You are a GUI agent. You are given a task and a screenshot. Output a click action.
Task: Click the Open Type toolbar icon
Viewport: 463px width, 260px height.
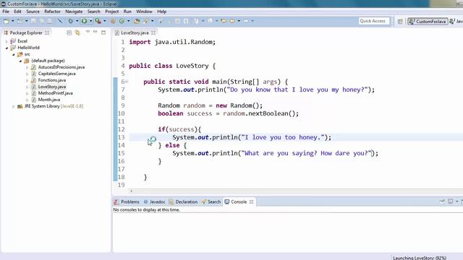point(137,21)
